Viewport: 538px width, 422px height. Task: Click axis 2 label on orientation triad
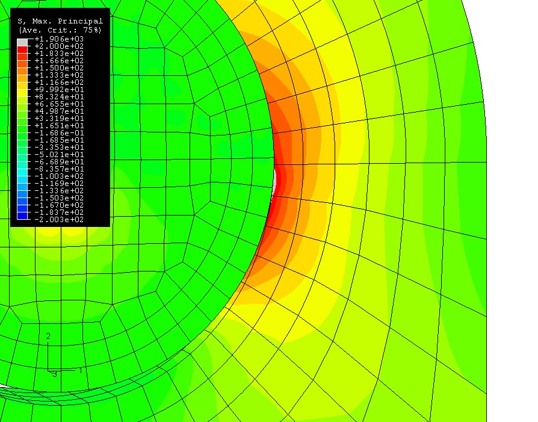click(x=48, y=337)
